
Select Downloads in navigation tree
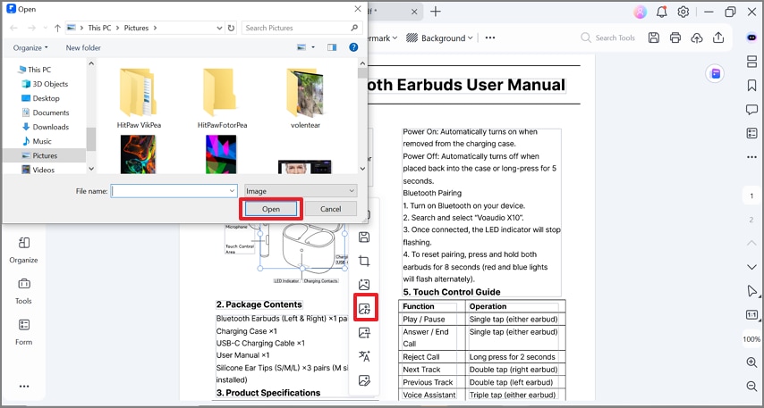50,127
